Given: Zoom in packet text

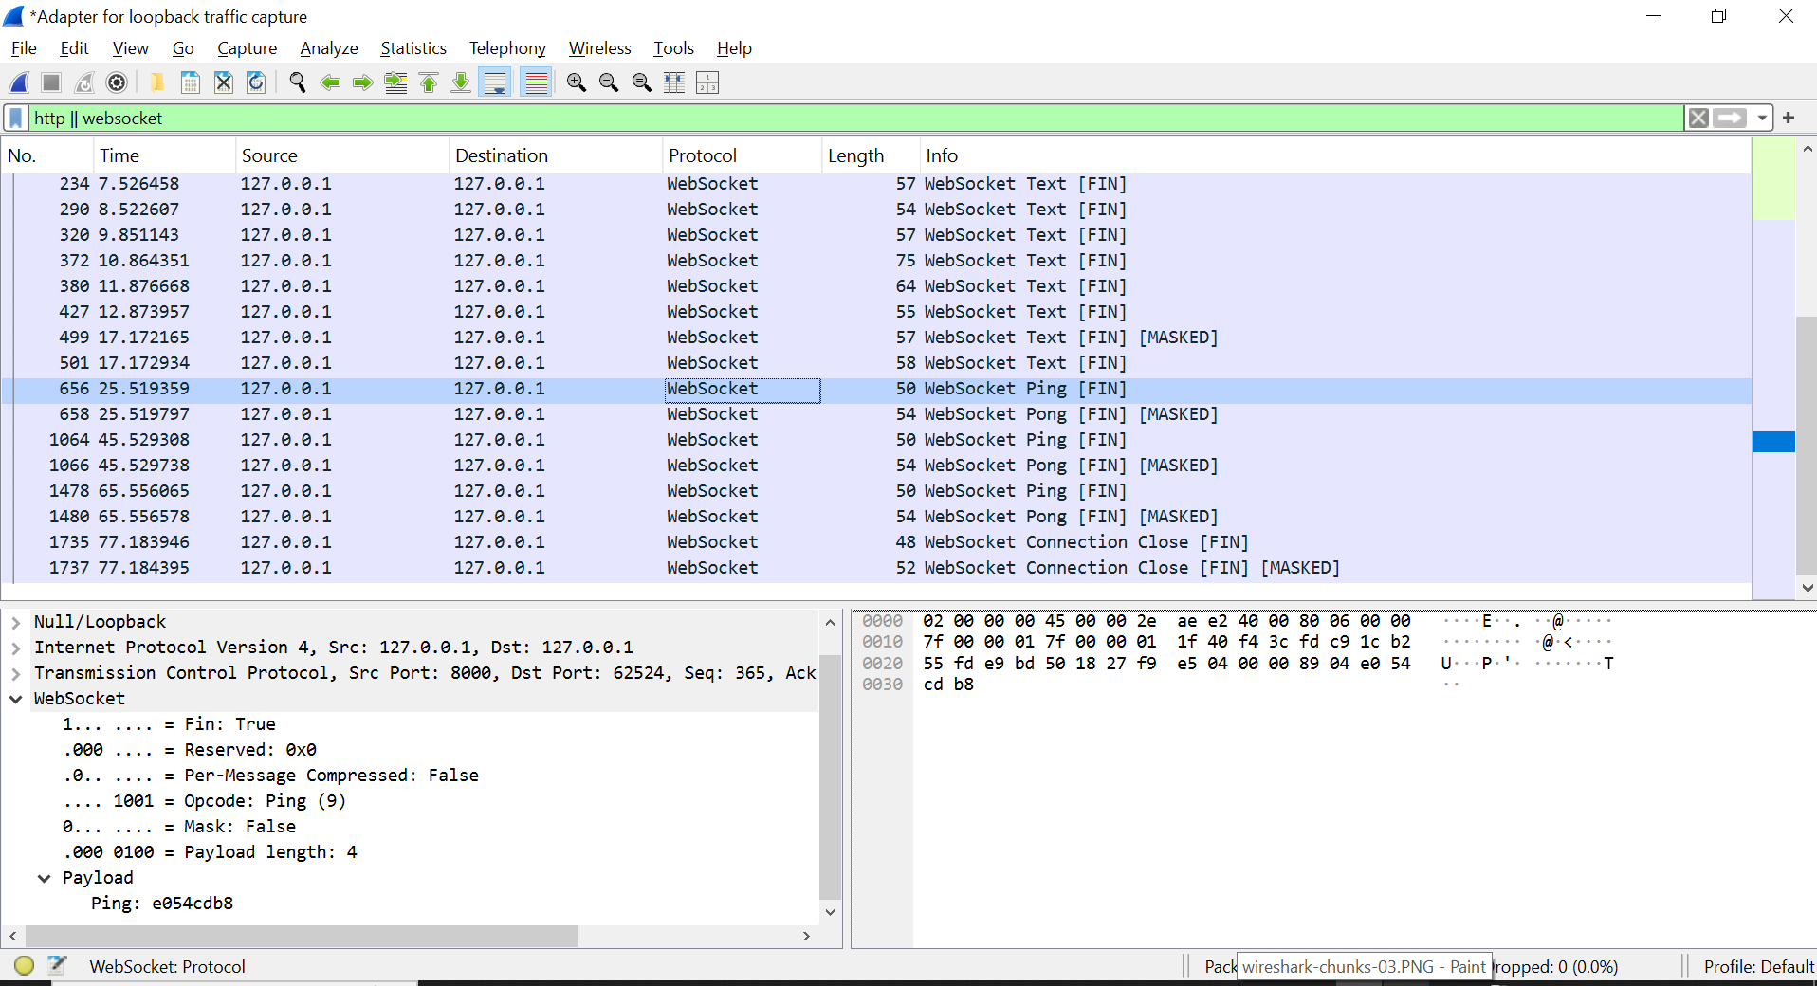Looking at the screenshot, I should point(576,82).
